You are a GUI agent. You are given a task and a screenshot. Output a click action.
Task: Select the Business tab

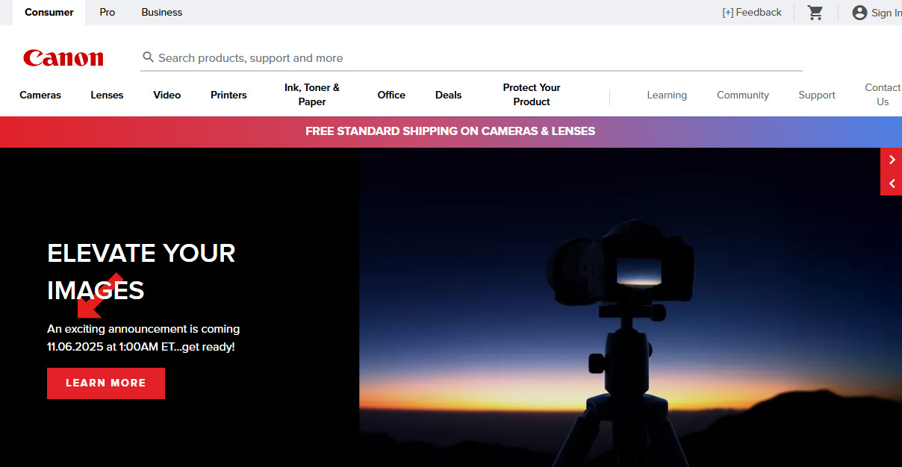[x=162, y=13]
